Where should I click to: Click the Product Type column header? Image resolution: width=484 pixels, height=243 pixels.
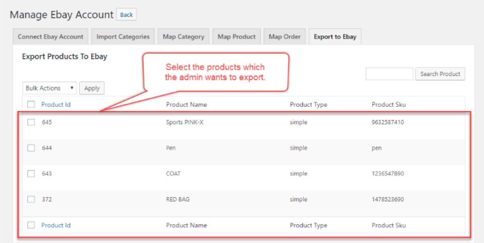click(309, 104)
